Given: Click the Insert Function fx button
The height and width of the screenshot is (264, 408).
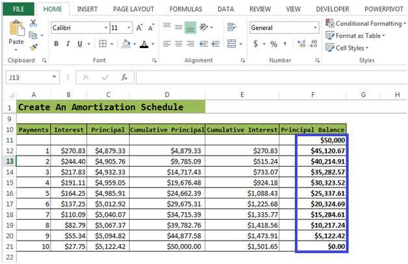Looking at the screenshot, I should 124,77.
